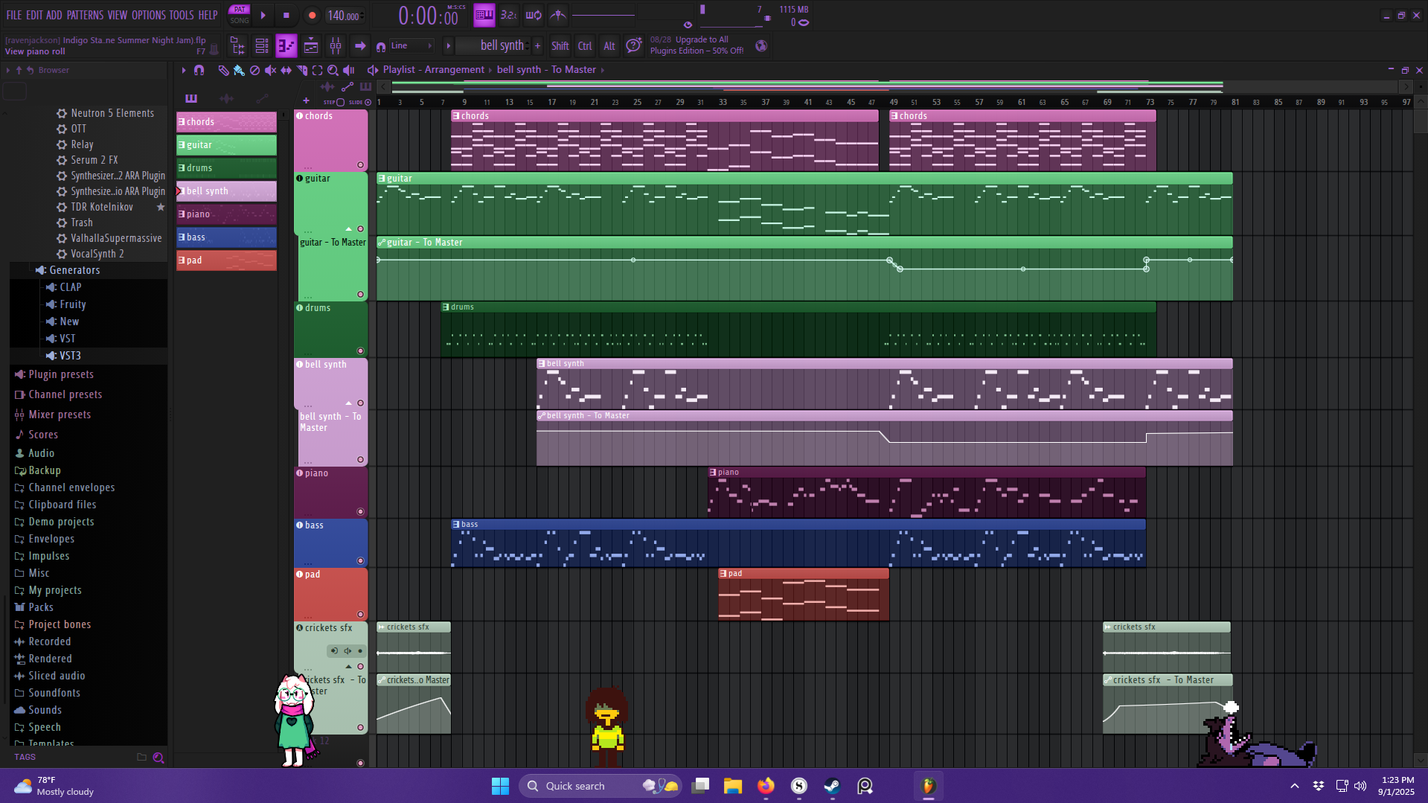Select the Draw pencil tool in playlist
1428x803 pixels.
(x=223, y=70)
